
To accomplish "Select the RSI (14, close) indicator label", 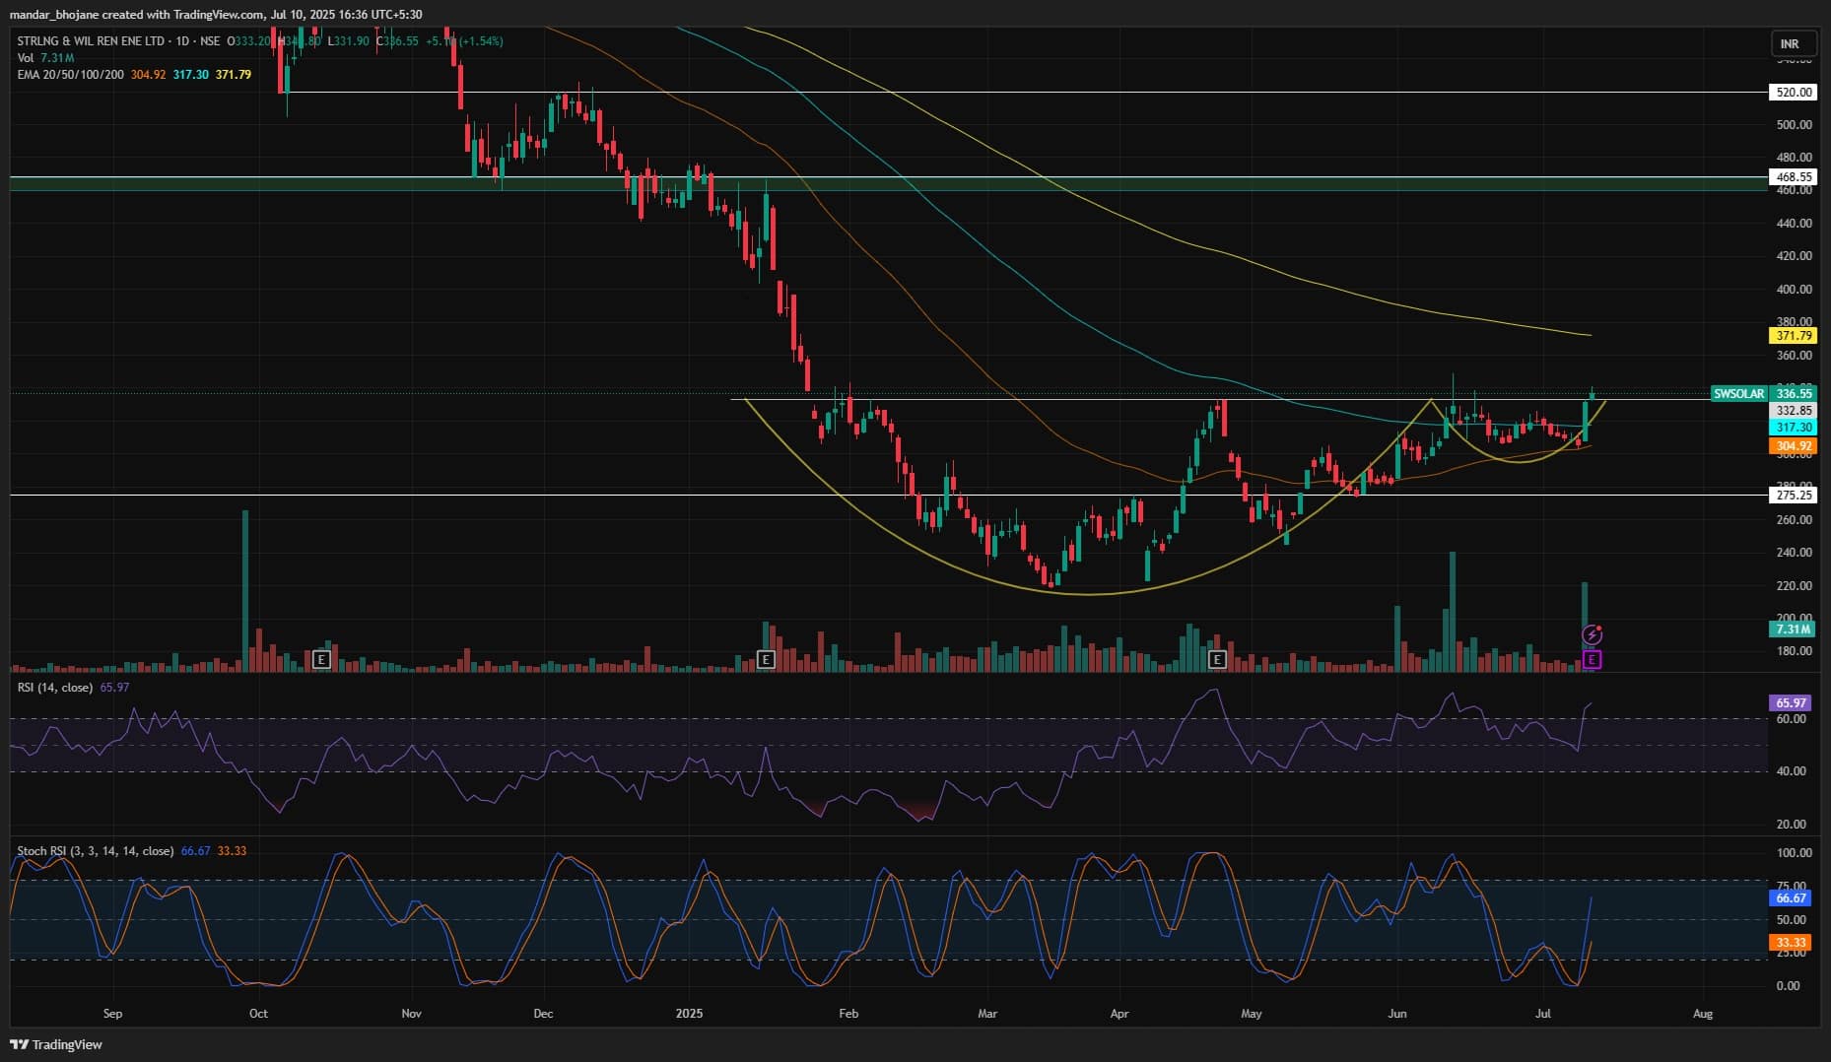I will 54,687.
